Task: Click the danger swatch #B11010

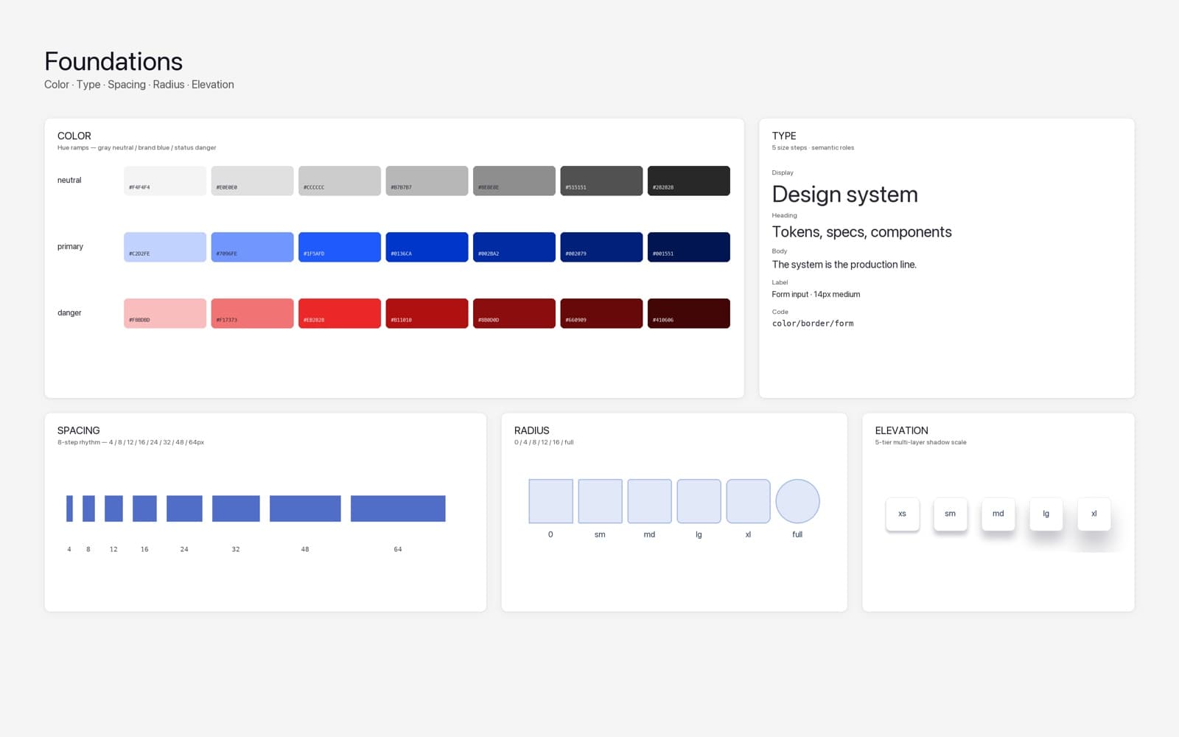Action: 427,313
